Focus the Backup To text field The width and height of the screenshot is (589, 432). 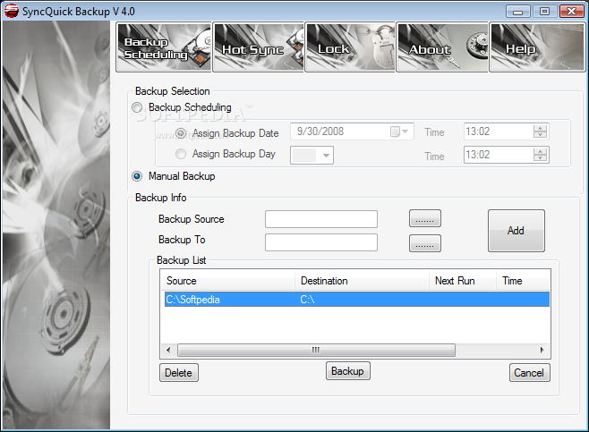pyautogui.click(x=321, y=242)
